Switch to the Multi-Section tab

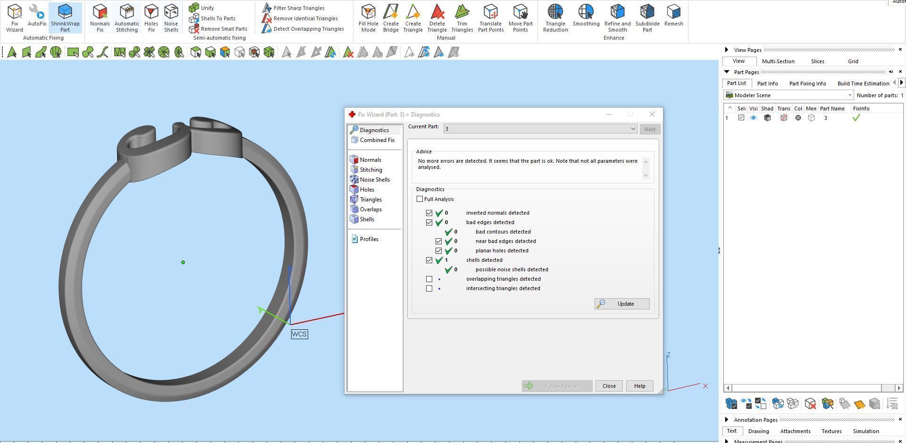coord(778,61)
